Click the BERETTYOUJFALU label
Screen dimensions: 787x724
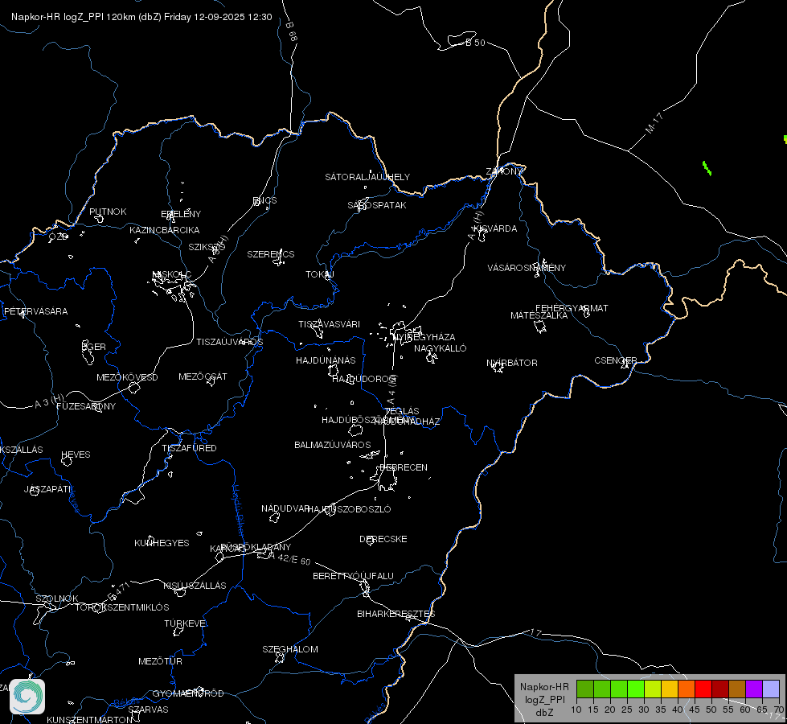tap(354, 576)
